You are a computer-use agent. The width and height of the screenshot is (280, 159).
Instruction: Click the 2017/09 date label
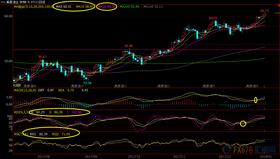[x=91, y=157]
